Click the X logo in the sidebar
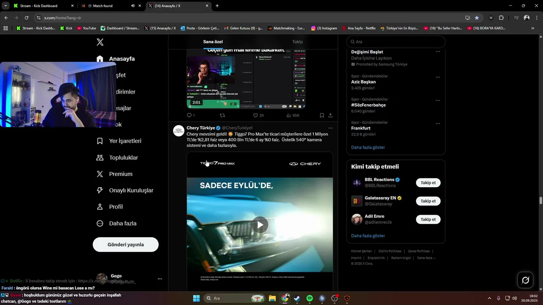543x305 pixels. point(100,42)
